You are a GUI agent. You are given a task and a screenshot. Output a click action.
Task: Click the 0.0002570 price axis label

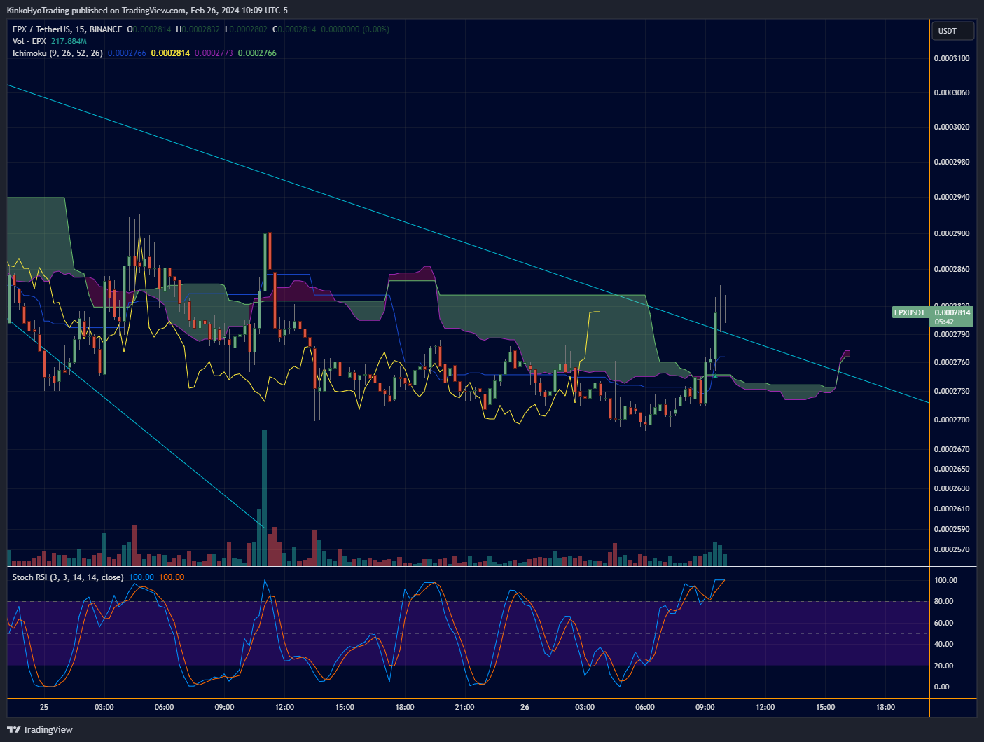952,549
